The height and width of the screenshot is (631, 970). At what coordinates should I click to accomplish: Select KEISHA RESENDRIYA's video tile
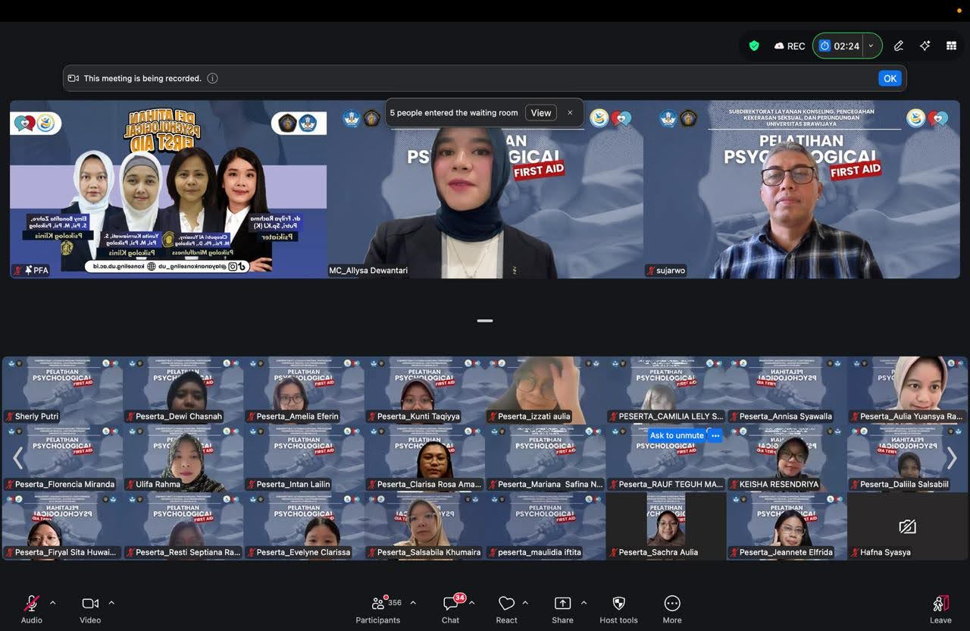pos(787,458)
